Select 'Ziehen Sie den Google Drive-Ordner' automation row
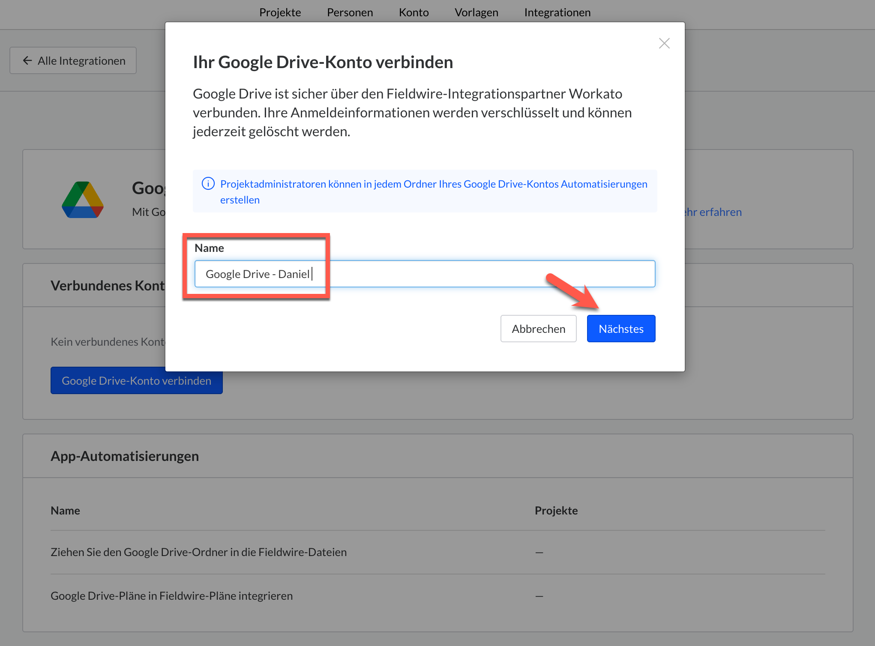The width and height of the screenshot is (875, 646). 438,552
